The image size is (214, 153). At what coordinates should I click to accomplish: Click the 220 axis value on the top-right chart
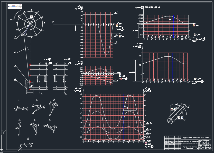141,35
